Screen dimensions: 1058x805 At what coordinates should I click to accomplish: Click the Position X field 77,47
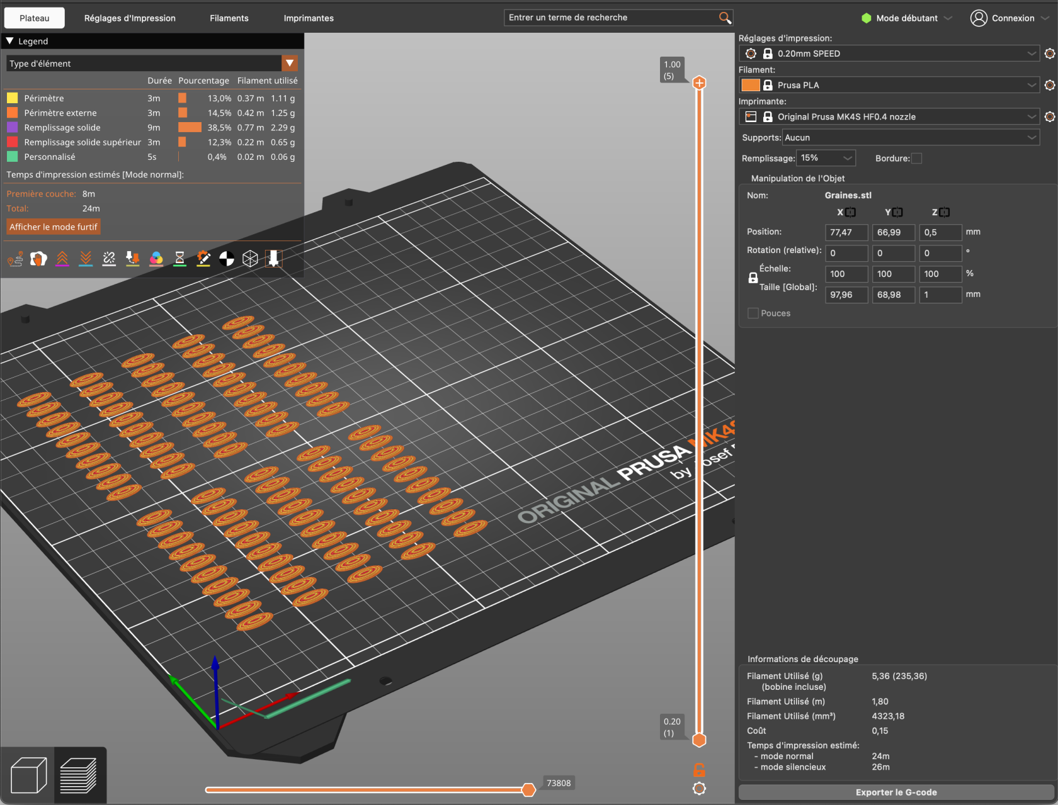tap(846, 232)
